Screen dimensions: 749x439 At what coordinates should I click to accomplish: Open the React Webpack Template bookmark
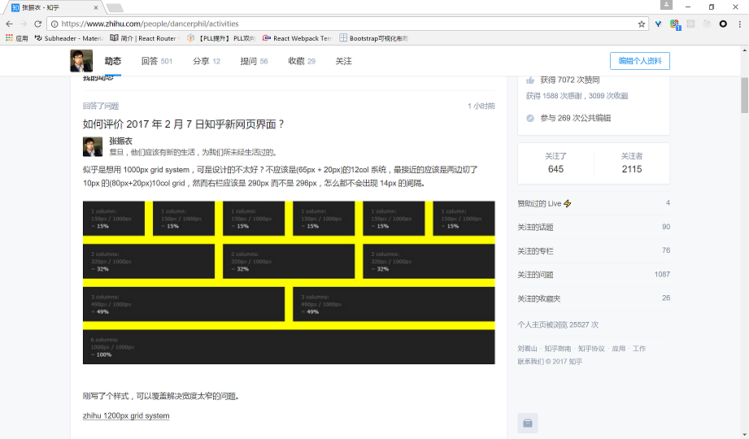(x=297, y=38)
